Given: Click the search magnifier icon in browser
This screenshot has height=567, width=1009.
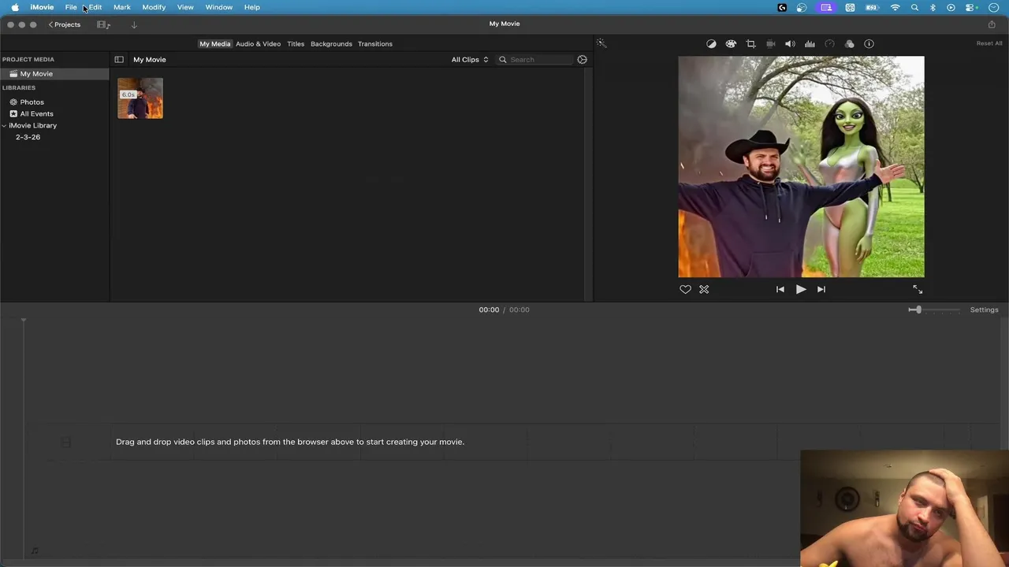Looking at the screenshot, I should coord(503,60).
